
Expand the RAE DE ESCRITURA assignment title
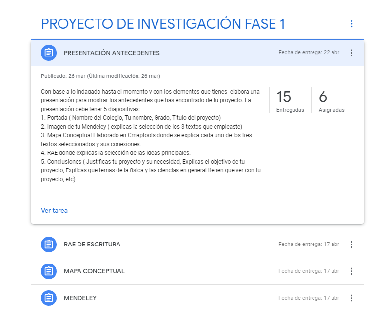(x=92, y=245)
